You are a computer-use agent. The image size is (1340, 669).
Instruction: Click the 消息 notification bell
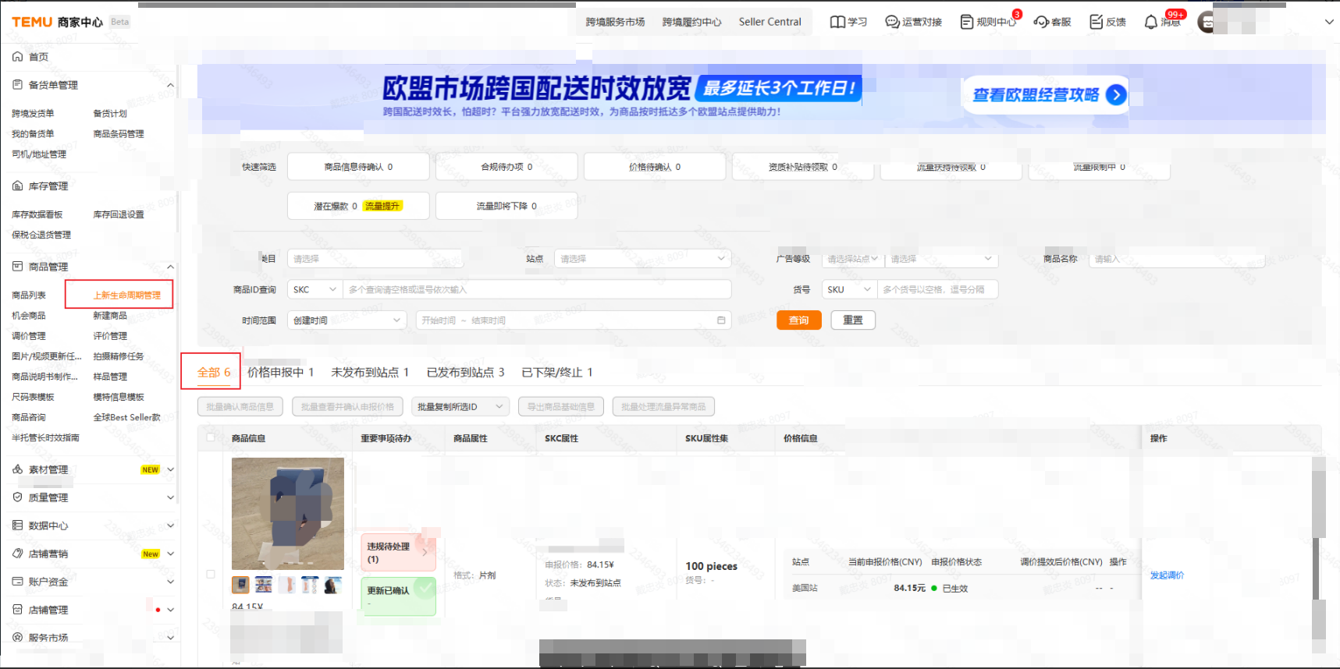pyautogui.click(x=1151, y=22)
